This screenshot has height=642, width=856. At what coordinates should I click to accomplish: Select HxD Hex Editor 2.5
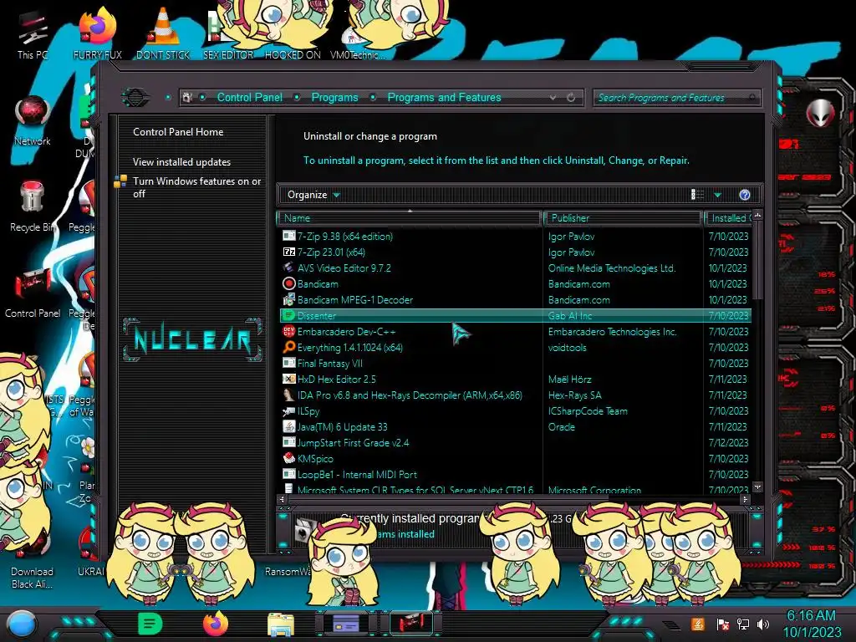(515, 379)
